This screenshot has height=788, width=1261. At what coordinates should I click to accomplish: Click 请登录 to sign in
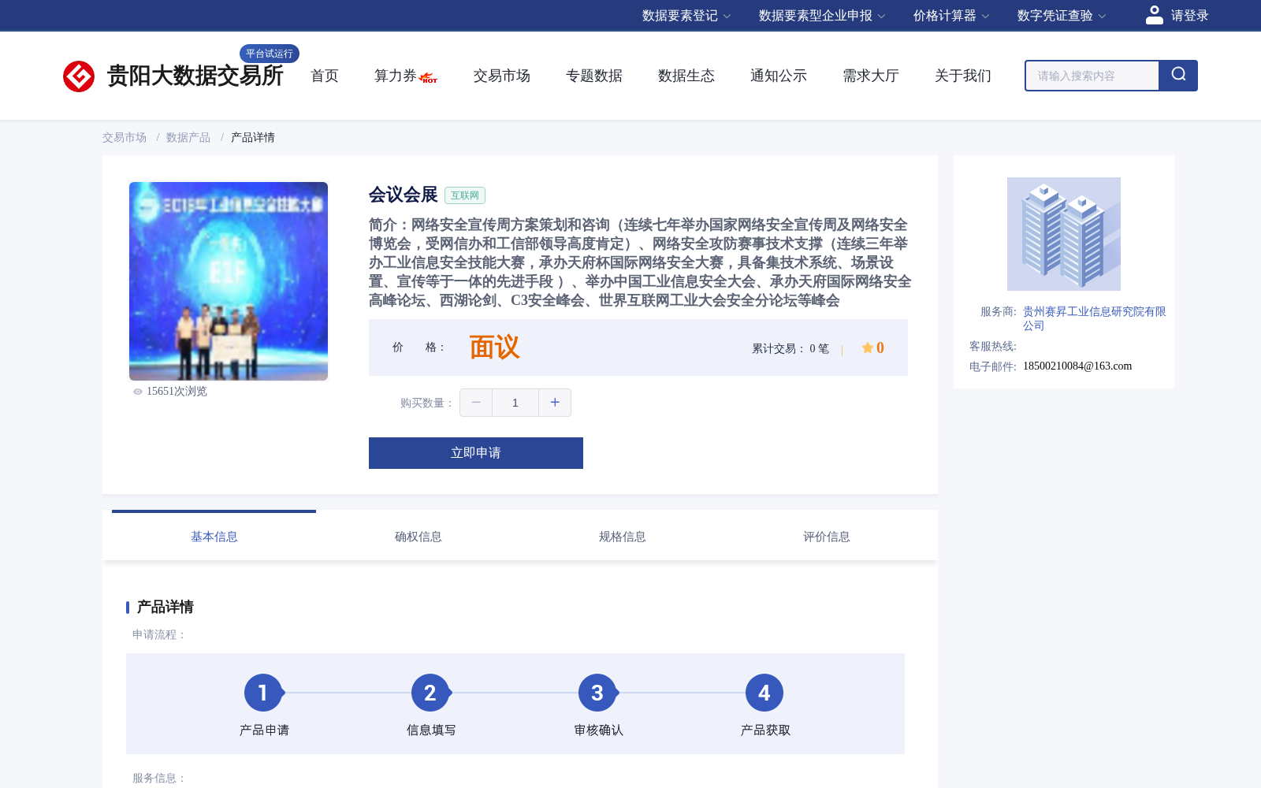click(x=1189, y=16)
